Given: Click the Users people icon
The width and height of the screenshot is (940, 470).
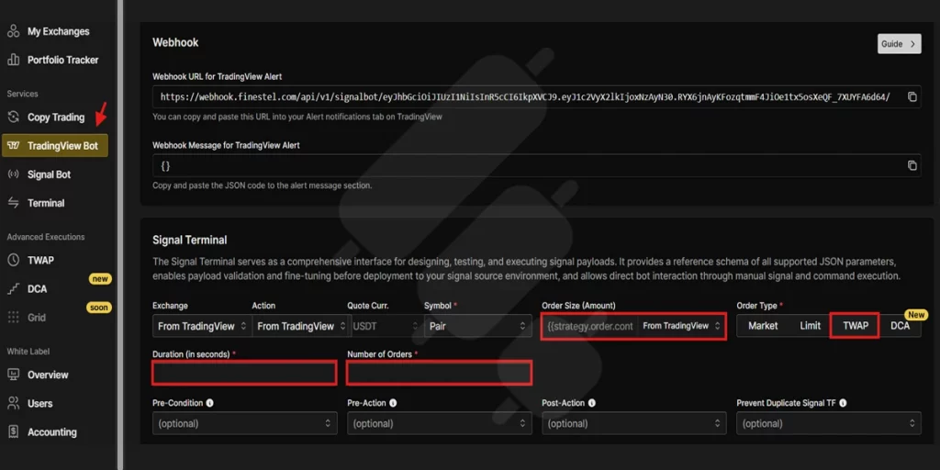Looking at the screenshot, I should [13, 404].
